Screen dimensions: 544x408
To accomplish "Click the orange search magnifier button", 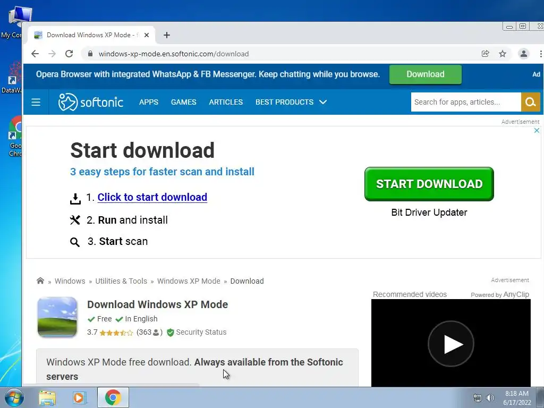I will pyautogui.click(x=531, y=102).
